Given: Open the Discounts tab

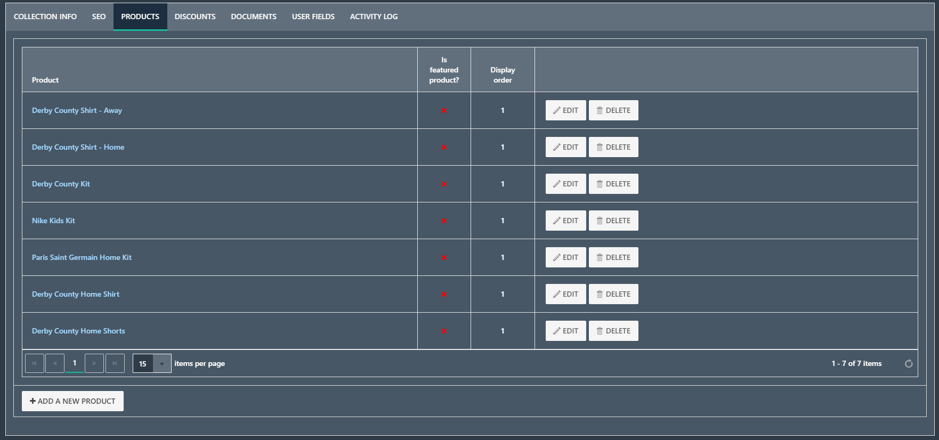Looking at the screenshot, I should click(195, 17).
